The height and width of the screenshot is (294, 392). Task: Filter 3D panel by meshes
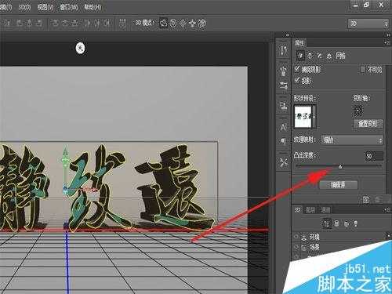coord(336,223)
